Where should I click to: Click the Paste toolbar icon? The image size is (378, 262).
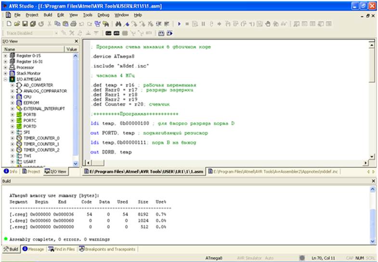click(65, 24)
